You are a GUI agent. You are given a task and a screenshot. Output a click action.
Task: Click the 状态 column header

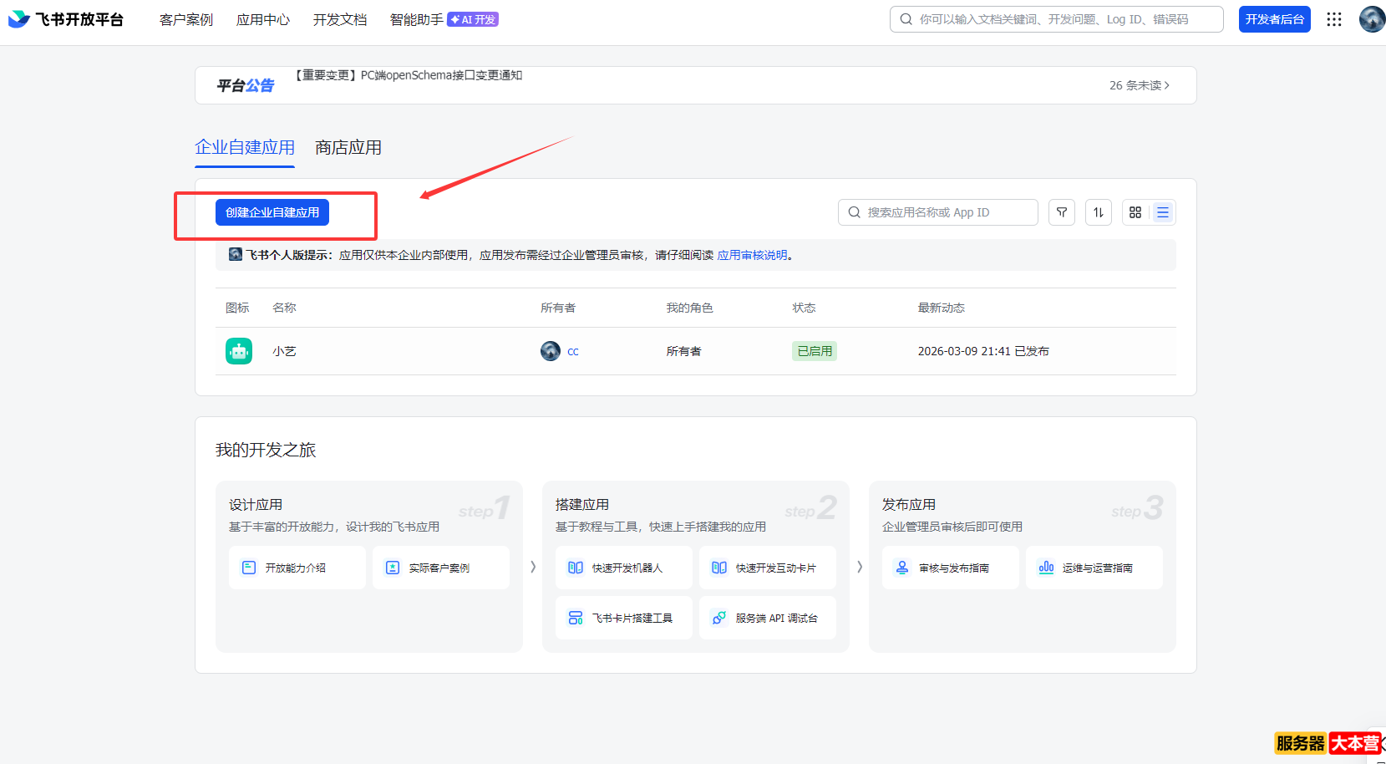[804, 308]
